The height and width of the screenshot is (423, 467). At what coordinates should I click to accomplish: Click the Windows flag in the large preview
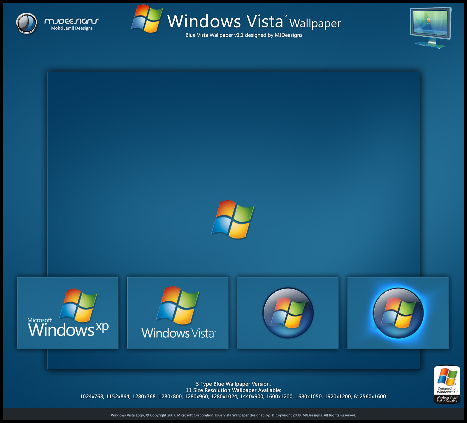[x=233, y=220]
